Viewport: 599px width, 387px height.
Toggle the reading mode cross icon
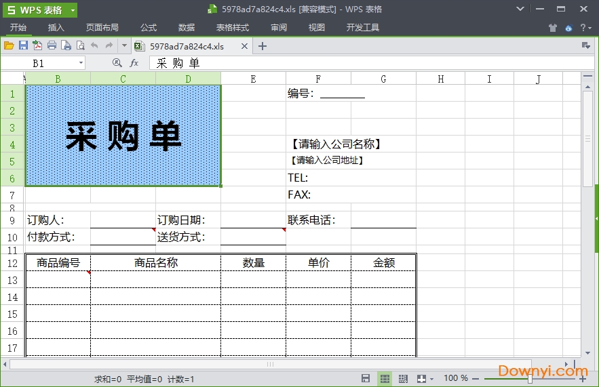pos(421,379)
